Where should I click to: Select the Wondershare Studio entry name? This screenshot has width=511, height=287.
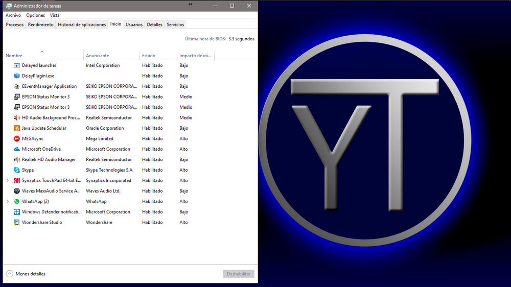(x=42, y=222)
